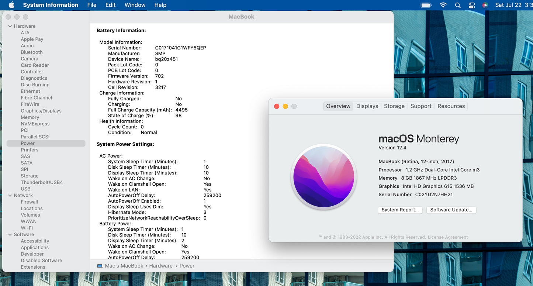Screen dimensions: 533x286
Task: Collapse the Network section
Action: [10, 196]
